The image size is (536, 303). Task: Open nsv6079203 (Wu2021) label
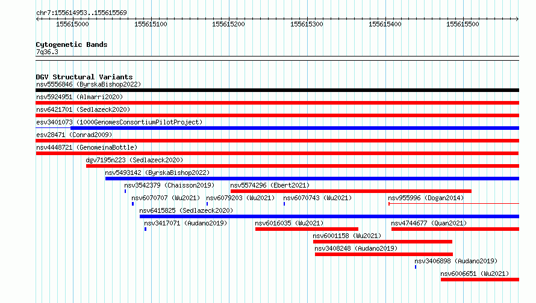[240, 198]
